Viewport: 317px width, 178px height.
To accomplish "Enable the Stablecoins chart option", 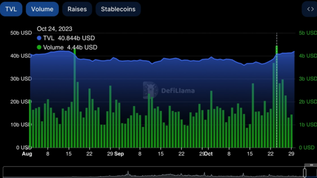I will tap(118, 9).
